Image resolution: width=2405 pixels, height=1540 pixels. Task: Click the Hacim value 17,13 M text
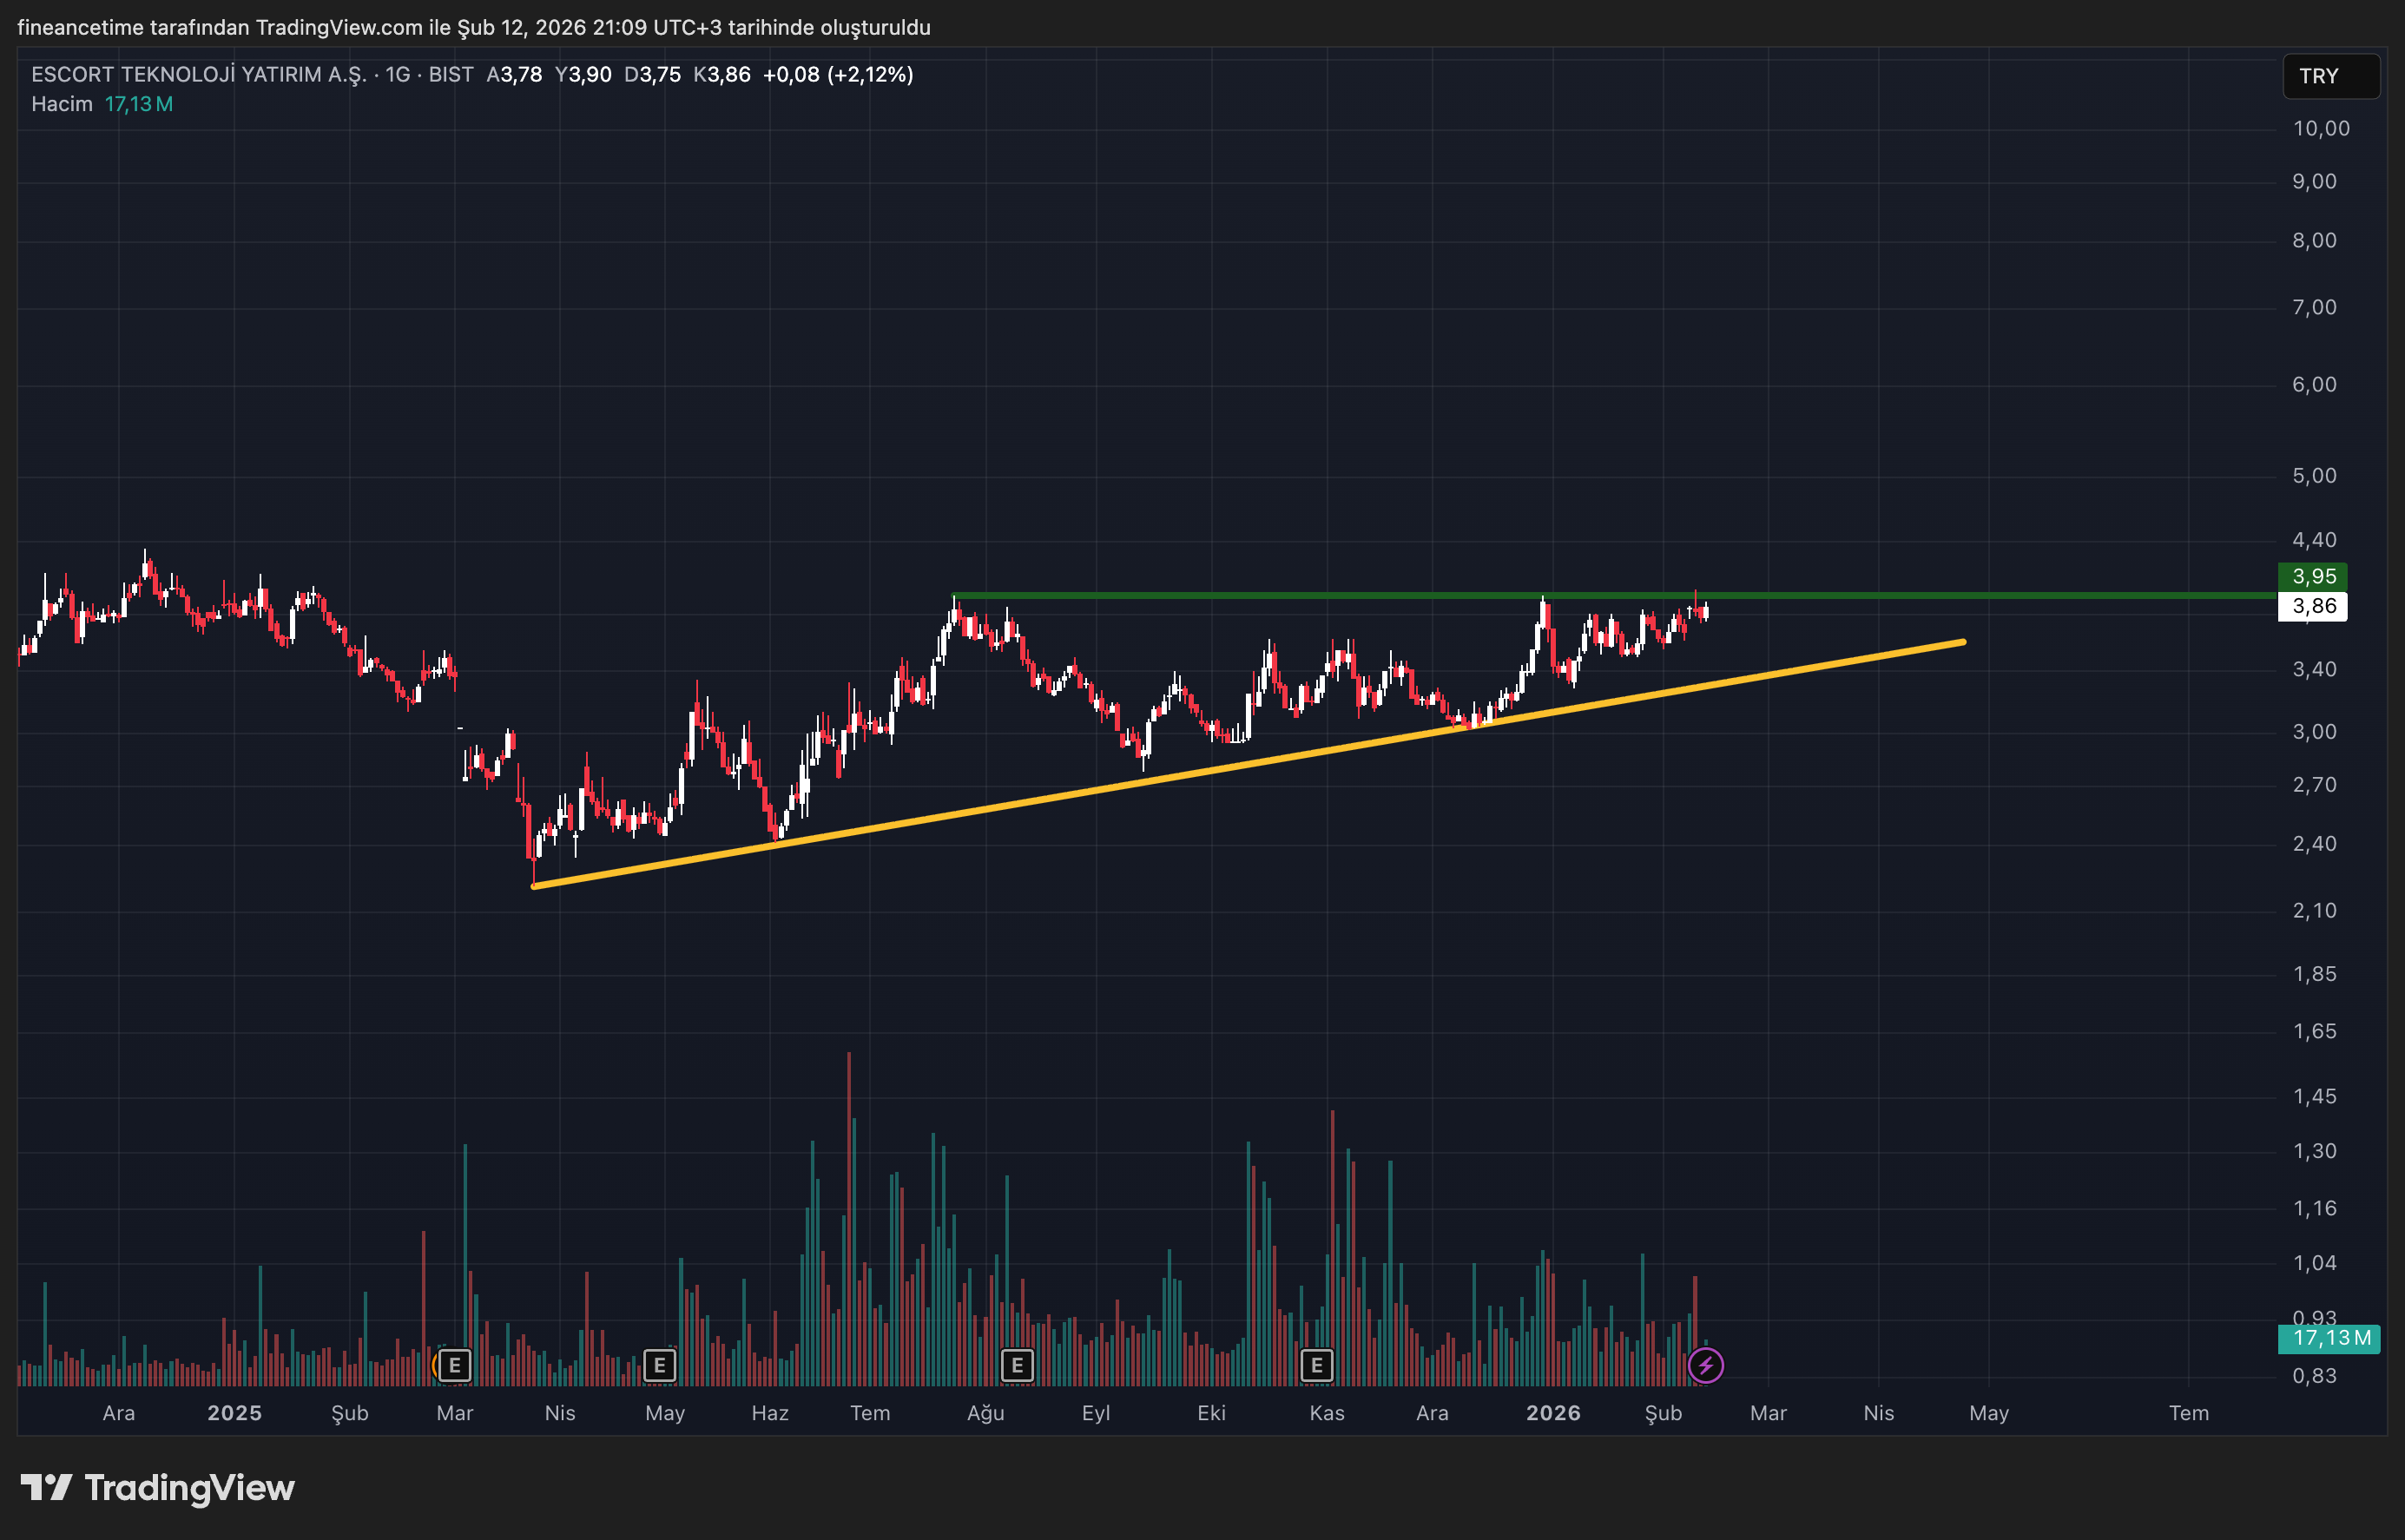click(x=139, y=104)
